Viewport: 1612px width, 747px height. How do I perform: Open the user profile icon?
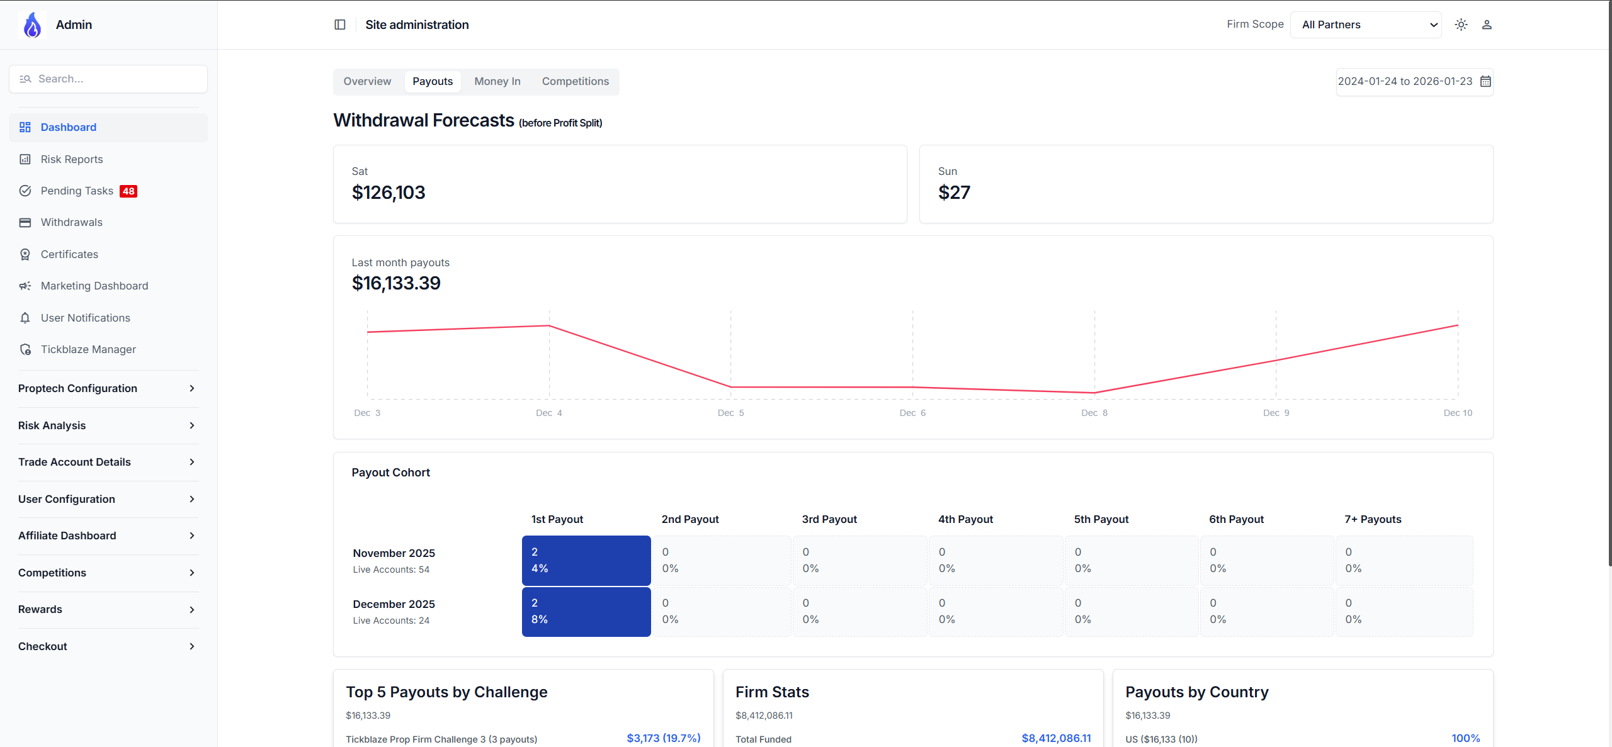(1487, 25)
